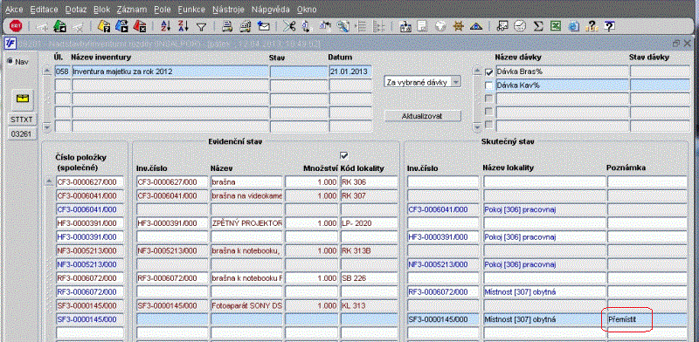Viewport: 699px width, 342px height.
Task: Click the RK 313B locality code
Action: coord(369,250)
